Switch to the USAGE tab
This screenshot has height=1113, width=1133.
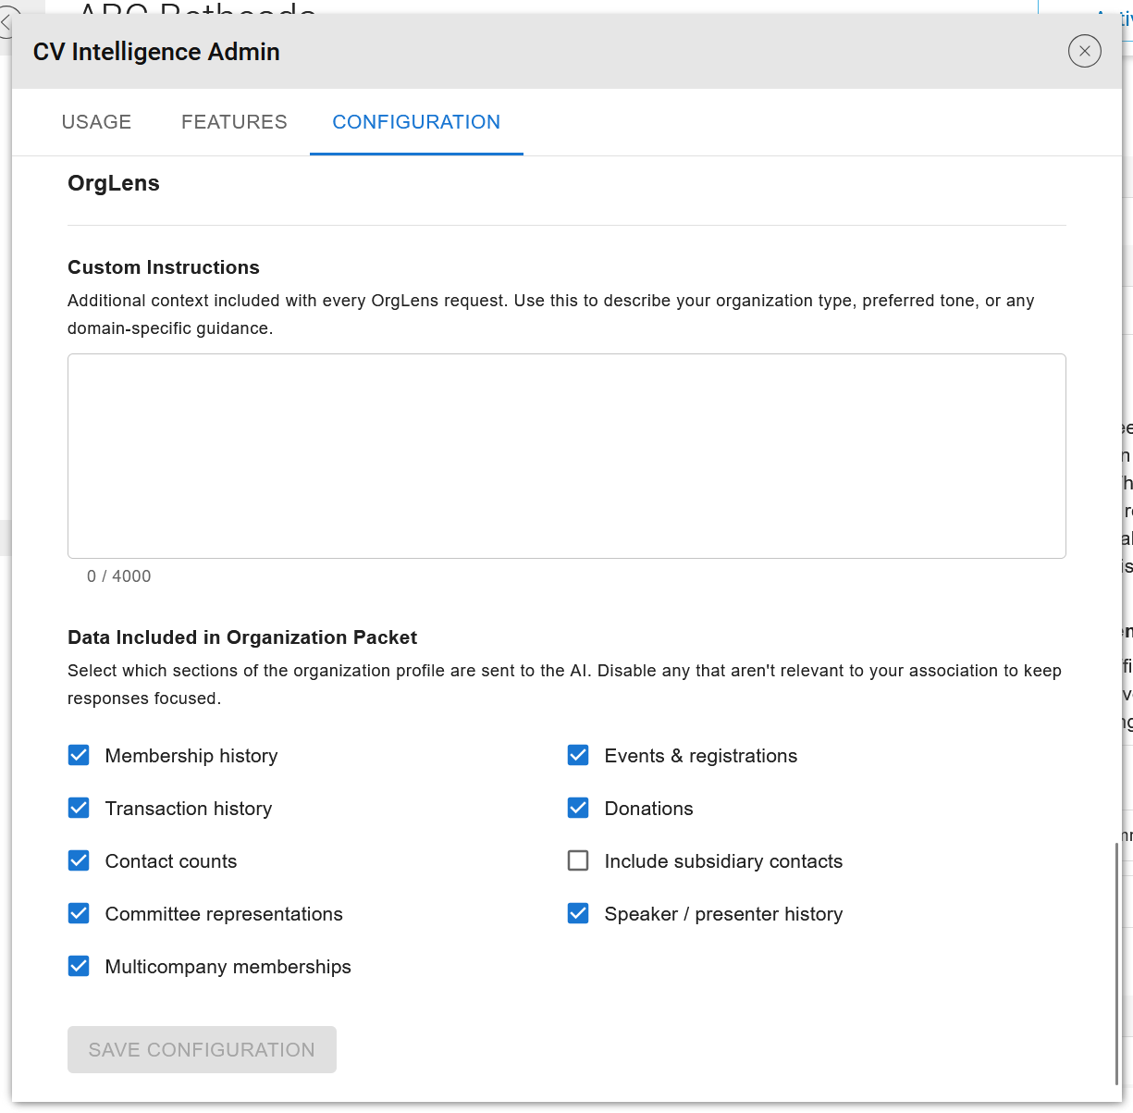tap(96, 122)
